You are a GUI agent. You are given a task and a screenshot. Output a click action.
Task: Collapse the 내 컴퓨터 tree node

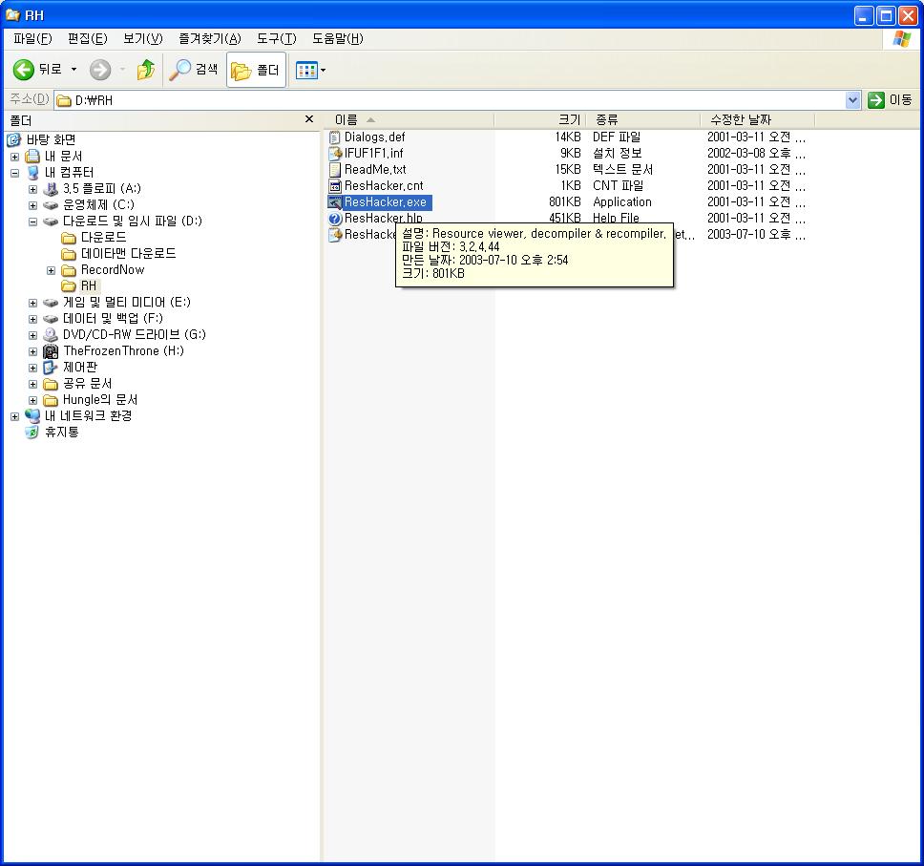click(14, 173)
